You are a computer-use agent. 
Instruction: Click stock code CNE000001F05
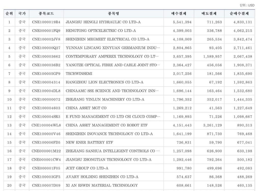pyautogui.click(x=46, y=168)
